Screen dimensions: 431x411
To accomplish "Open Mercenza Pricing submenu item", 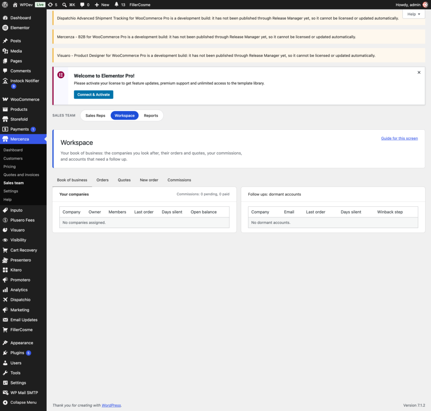I will tap(9, 166).
